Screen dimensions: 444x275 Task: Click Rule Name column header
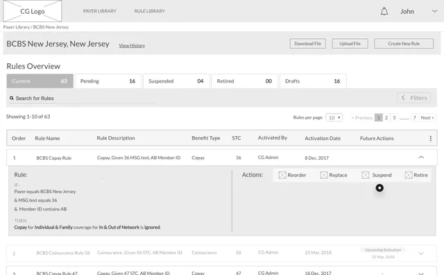(x=47, y=138)
